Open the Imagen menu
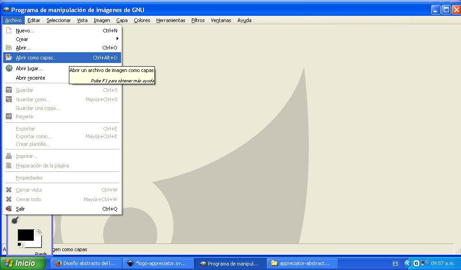The image size is (461, 270). click(102, 20)
